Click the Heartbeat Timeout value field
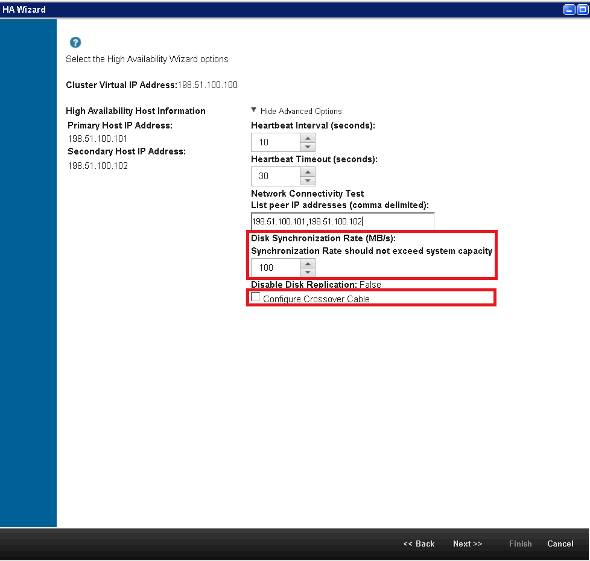Screen dimensions: 590x561 click(x=276, y=176)
